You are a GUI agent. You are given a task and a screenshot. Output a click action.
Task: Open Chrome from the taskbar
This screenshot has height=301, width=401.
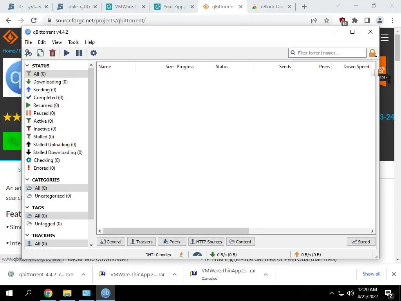point(48,293)
